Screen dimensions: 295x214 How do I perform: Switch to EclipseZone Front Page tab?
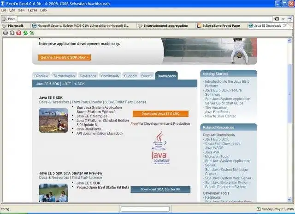point(221,26)
